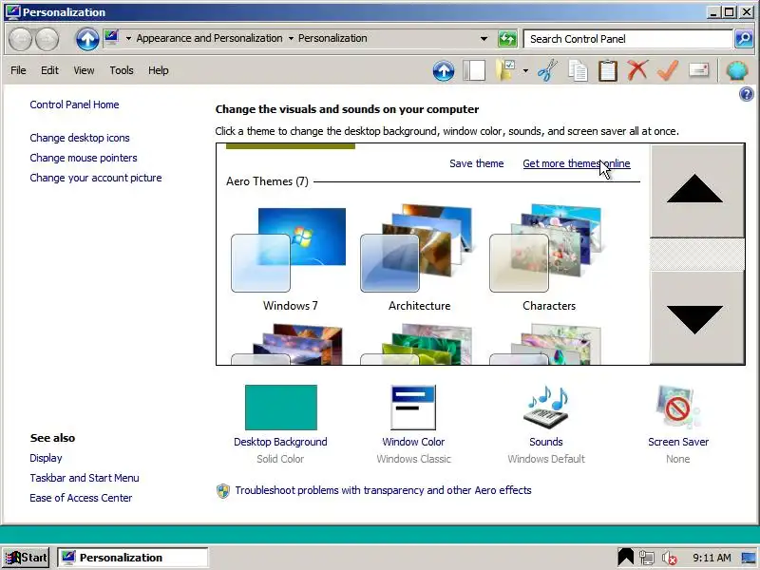Screen dimensions: 760x570
Task: Toggle the navigation pane toolbar icon
Action: point(474,70)
